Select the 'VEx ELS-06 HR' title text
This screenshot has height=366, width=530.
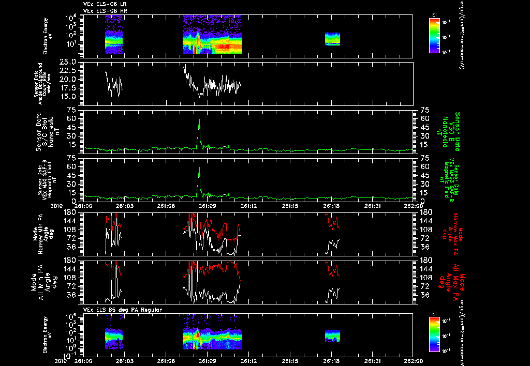tap(105, 11)
